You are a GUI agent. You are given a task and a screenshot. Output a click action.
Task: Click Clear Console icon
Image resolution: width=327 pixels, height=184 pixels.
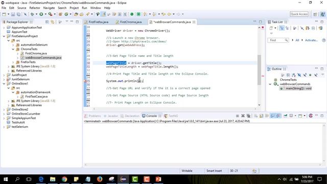pos(256,116)
